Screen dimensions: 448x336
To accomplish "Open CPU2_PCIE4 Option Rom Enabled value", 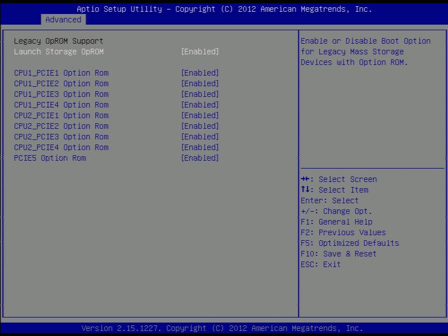I will 200,147.
